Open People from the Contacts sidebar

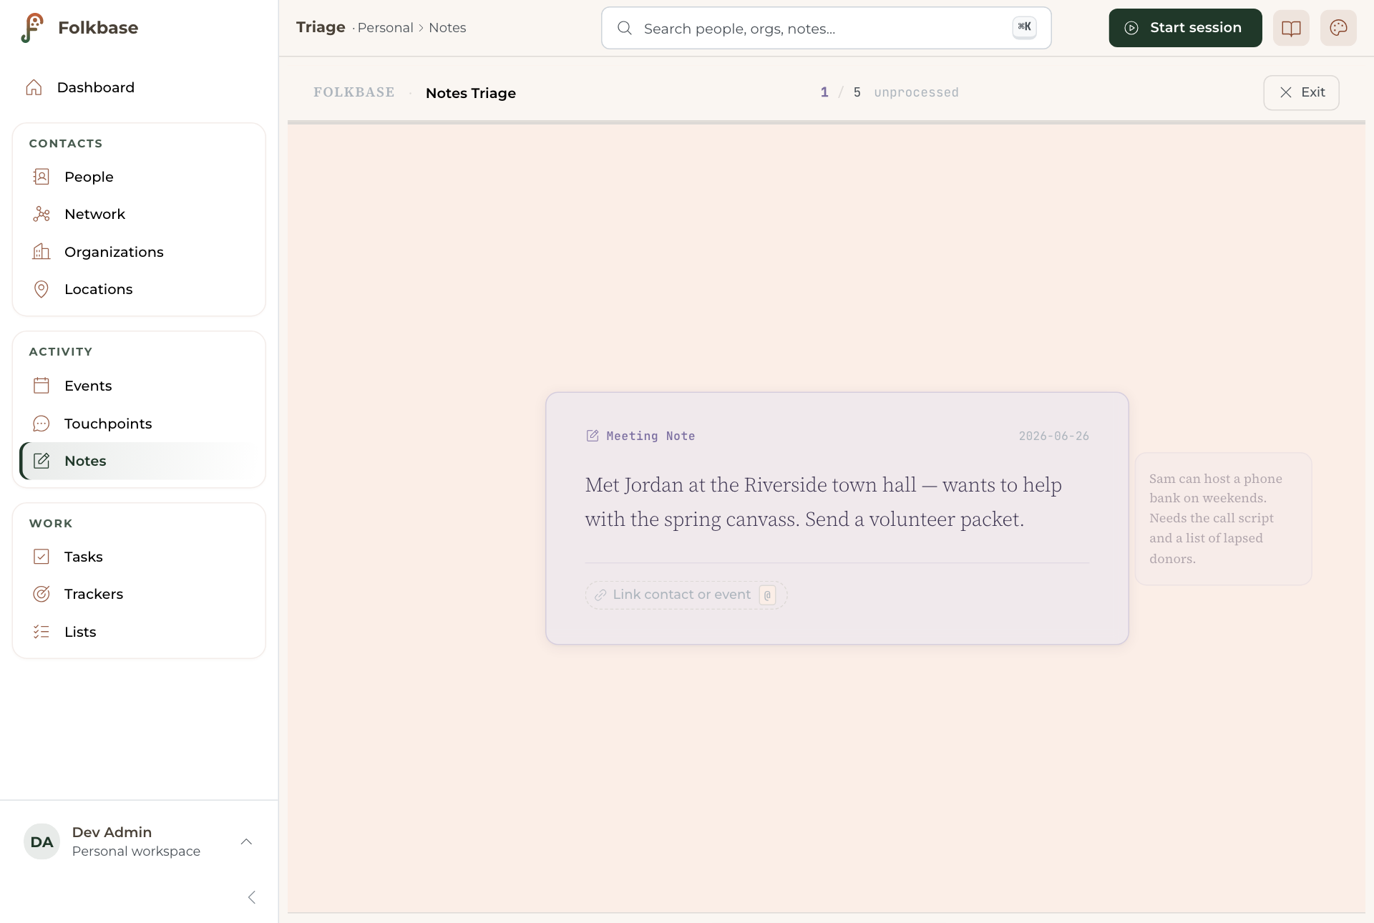(x=139, y=177)
